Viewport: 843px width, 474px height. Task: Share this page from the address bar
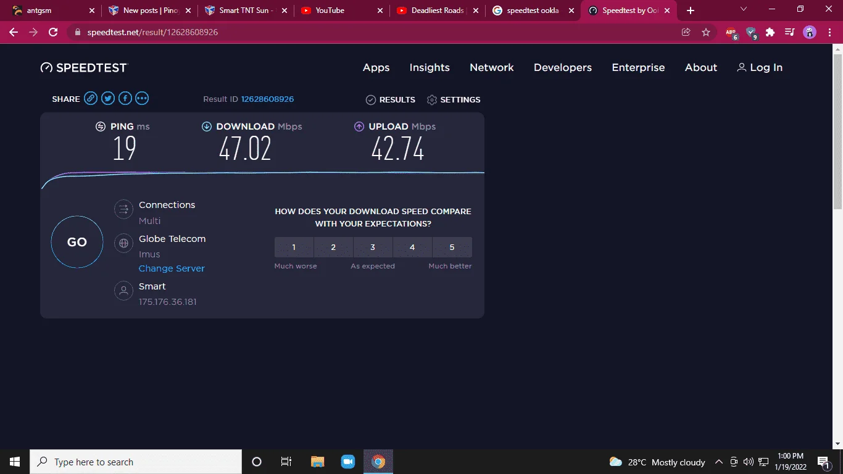pos(686,32)
